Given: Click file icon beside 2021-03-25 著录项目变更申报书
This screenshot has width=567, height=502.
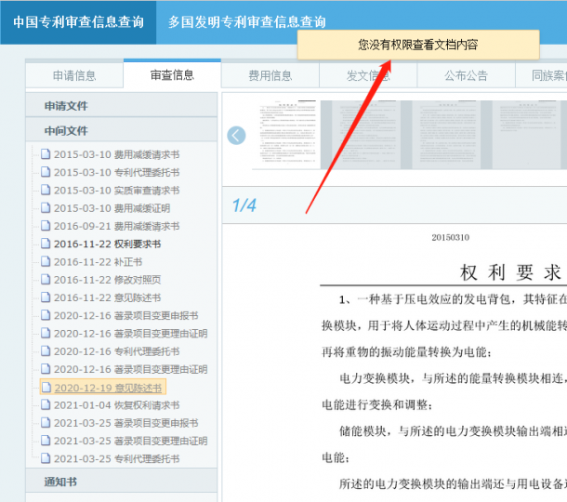Looking at the screenshot, I should (x=46, y=422).
